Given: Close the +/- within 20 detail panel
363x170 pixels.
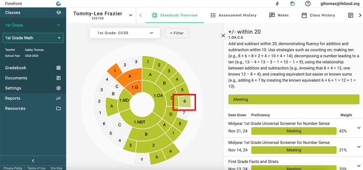Looking at the screenshot, I should pos(223,36).
